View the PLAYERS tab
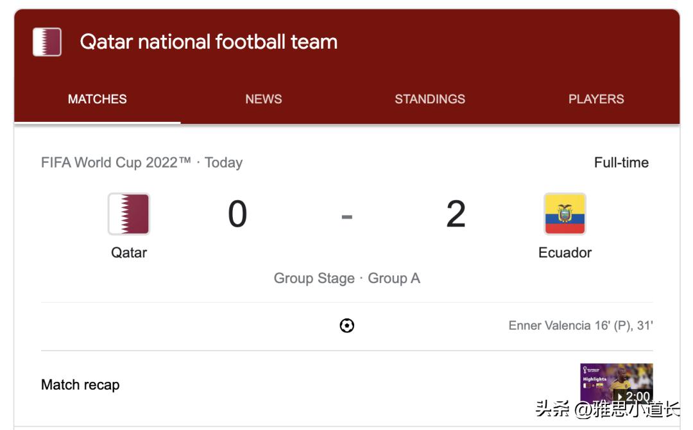Viewport: 693px width, 430px height. tap(596, 99)
